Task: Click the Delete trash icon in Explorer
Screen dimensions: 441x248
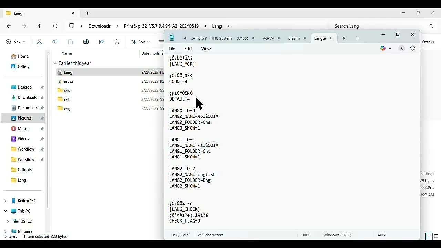Action: click(117, 42)
